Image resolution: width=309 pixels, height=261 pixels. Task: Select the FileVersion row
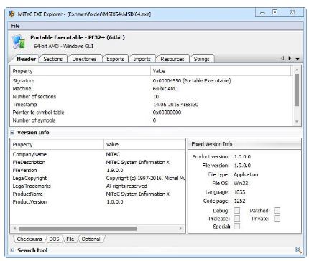tap(98, 170)
